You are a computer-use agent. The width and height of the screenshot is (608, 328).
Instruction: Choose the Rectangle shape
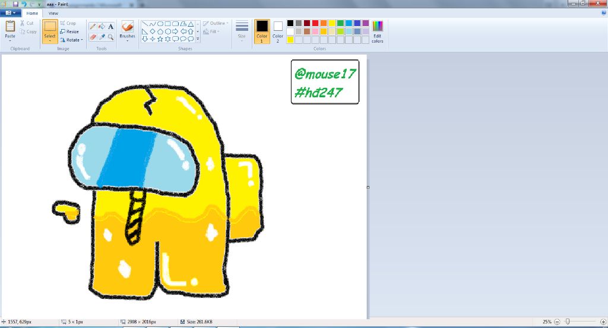[x=167, y=24]
